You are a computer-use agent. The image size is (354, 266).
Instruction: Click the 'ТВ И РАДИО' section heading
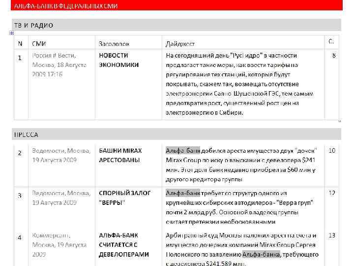click(177, 25)
